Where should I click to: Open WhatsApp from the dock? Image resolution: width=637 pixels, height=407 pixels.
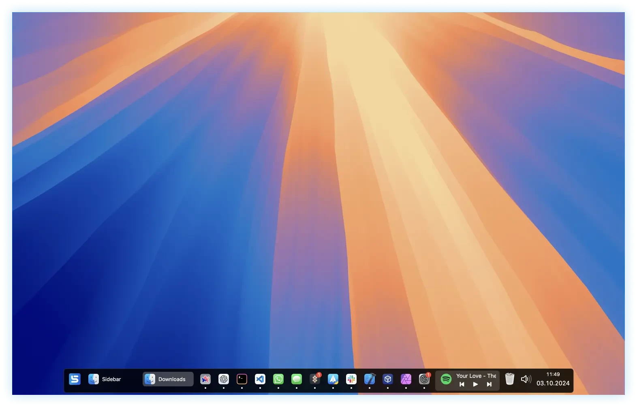[278, 379]
